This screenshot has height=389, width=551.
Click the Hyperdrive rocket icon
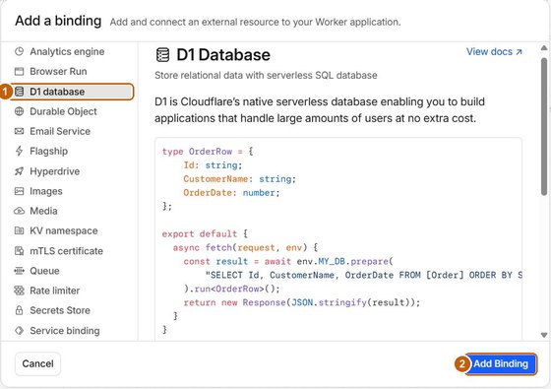pyautogui.click(x=19, y=171)
